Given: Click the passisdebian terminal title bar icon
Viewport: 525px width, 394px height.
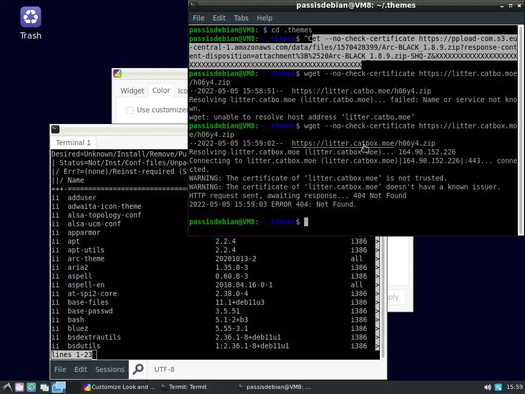Looking at the screenshot, I should 193,5.
